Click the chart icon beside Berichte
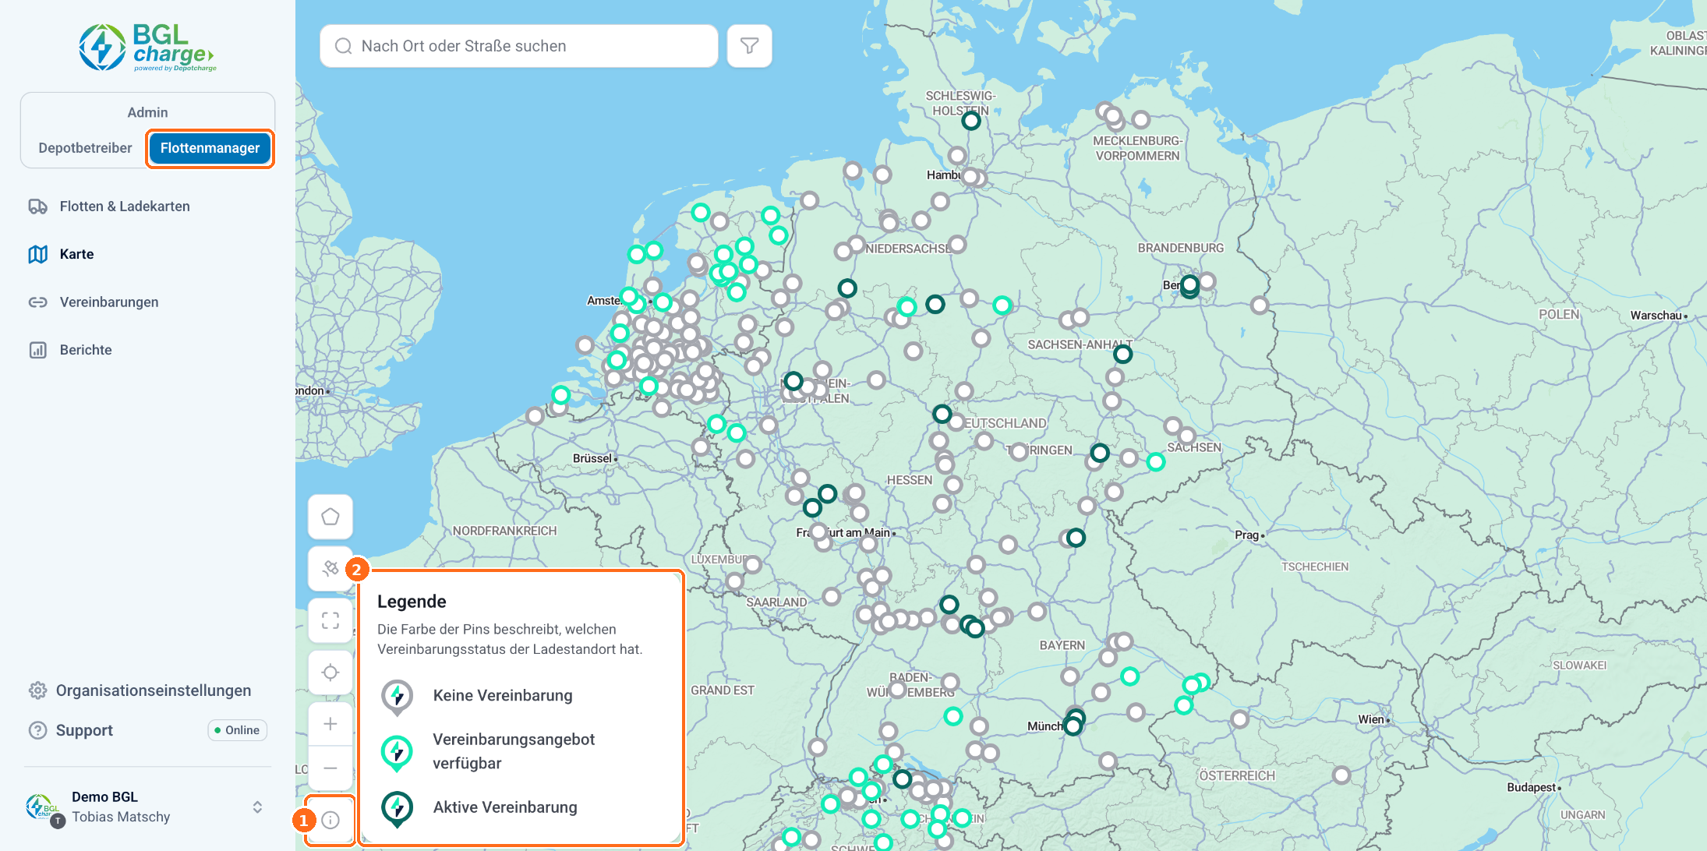The image size is (1707, 851). click(38, 350)
